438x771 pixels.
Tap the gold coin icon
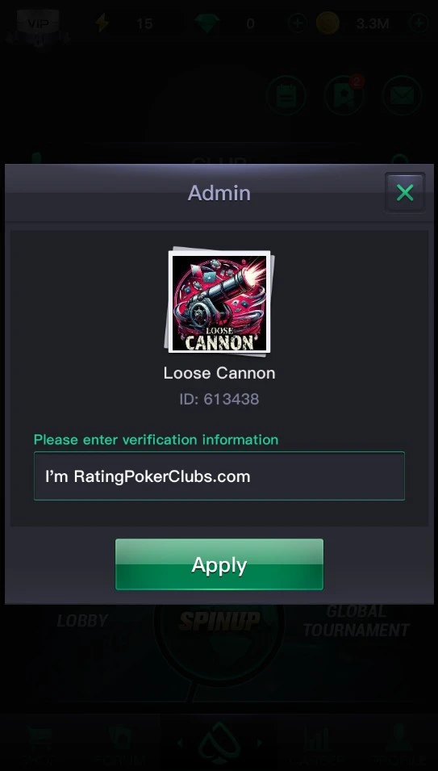click(327, 23)
